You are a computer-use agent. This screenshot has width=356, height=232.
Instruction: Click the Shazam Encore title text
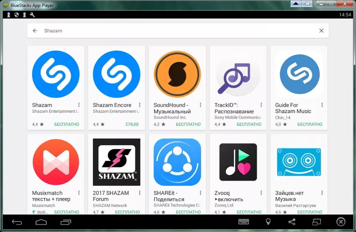coord(112,105)
